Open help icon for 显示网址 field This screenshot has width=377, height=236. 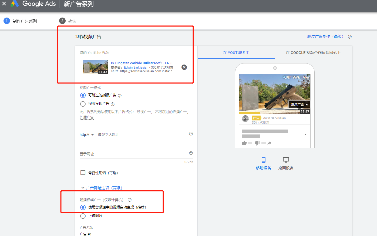pos(191,153)
